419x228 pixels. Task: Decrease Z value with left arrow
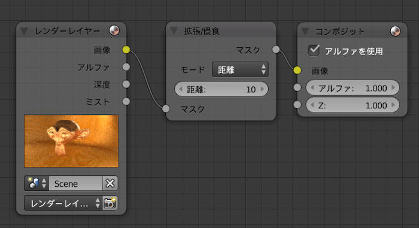(x=312, y=105)
